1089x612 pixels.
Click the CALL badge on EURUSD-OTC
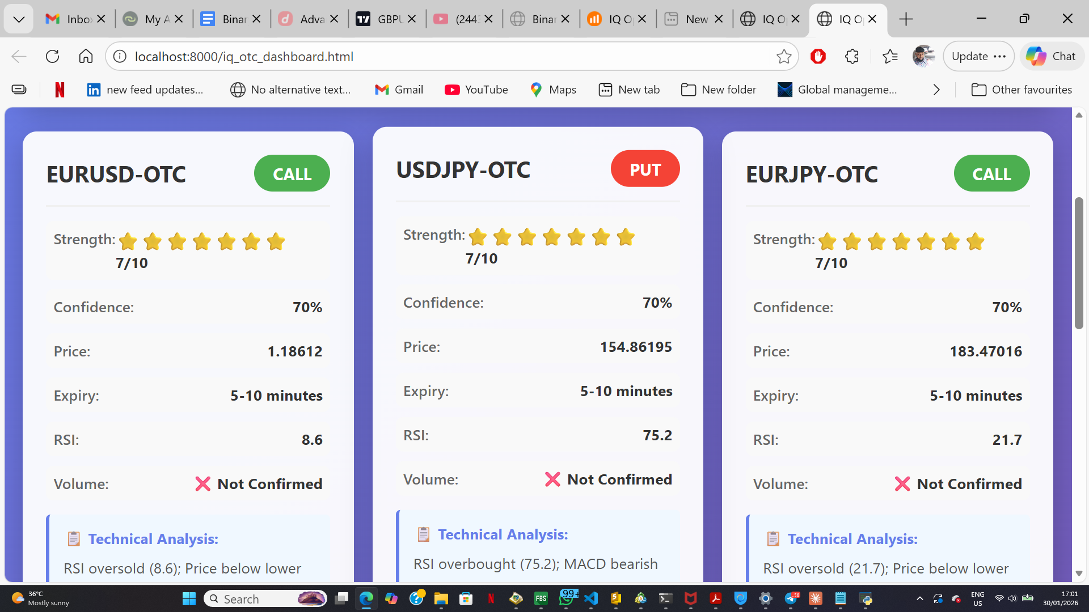pyautogui.click(x=292, y=173)
